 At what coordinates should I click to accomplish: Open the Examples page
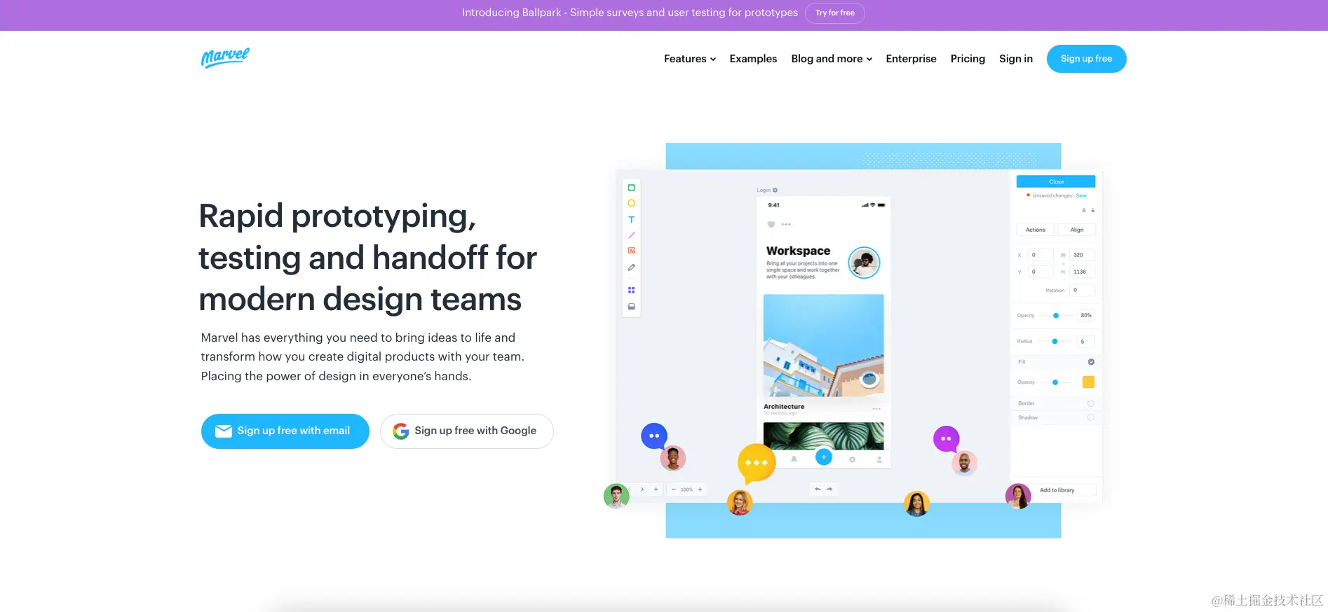pos(753,59)
